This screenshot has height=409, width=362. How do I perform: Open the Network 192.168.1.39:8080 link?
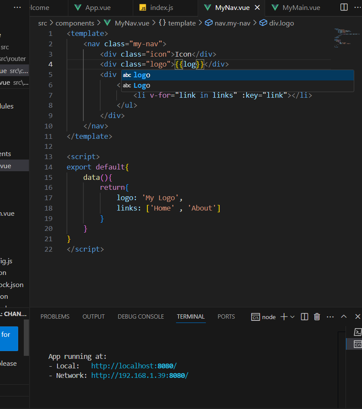139,375
